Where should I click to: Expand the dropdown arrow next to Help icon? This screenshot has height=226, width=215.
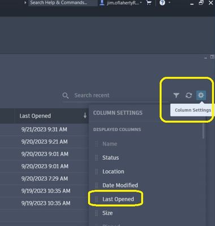tap(169, 2)
